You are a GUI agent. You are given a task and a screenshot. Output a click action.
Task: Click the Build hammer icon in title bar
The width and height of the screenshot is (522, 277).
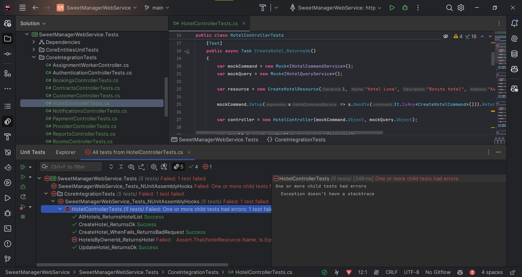[x=263, y=8]
